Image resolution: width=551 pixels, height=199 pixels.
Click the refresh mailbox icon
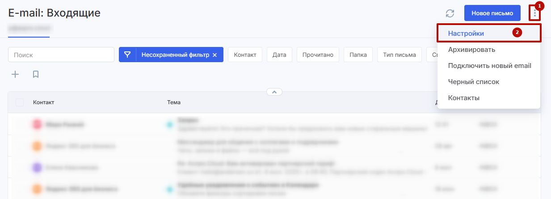pyautogui.click(x=450, y=13)
